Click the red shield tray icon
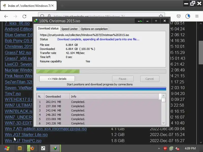The width and height of the screenshot is (203, 152). tap(165, 148)
